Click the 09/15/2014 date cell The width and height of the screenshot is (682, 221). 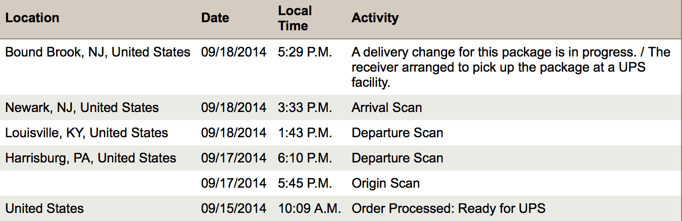coord(233,208)
